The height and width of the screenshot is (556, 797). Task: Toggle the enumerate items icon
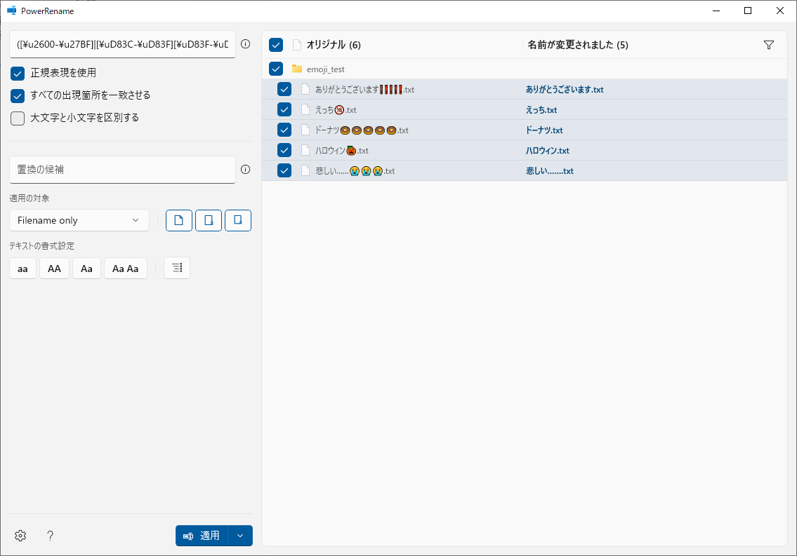click(177, 268)
